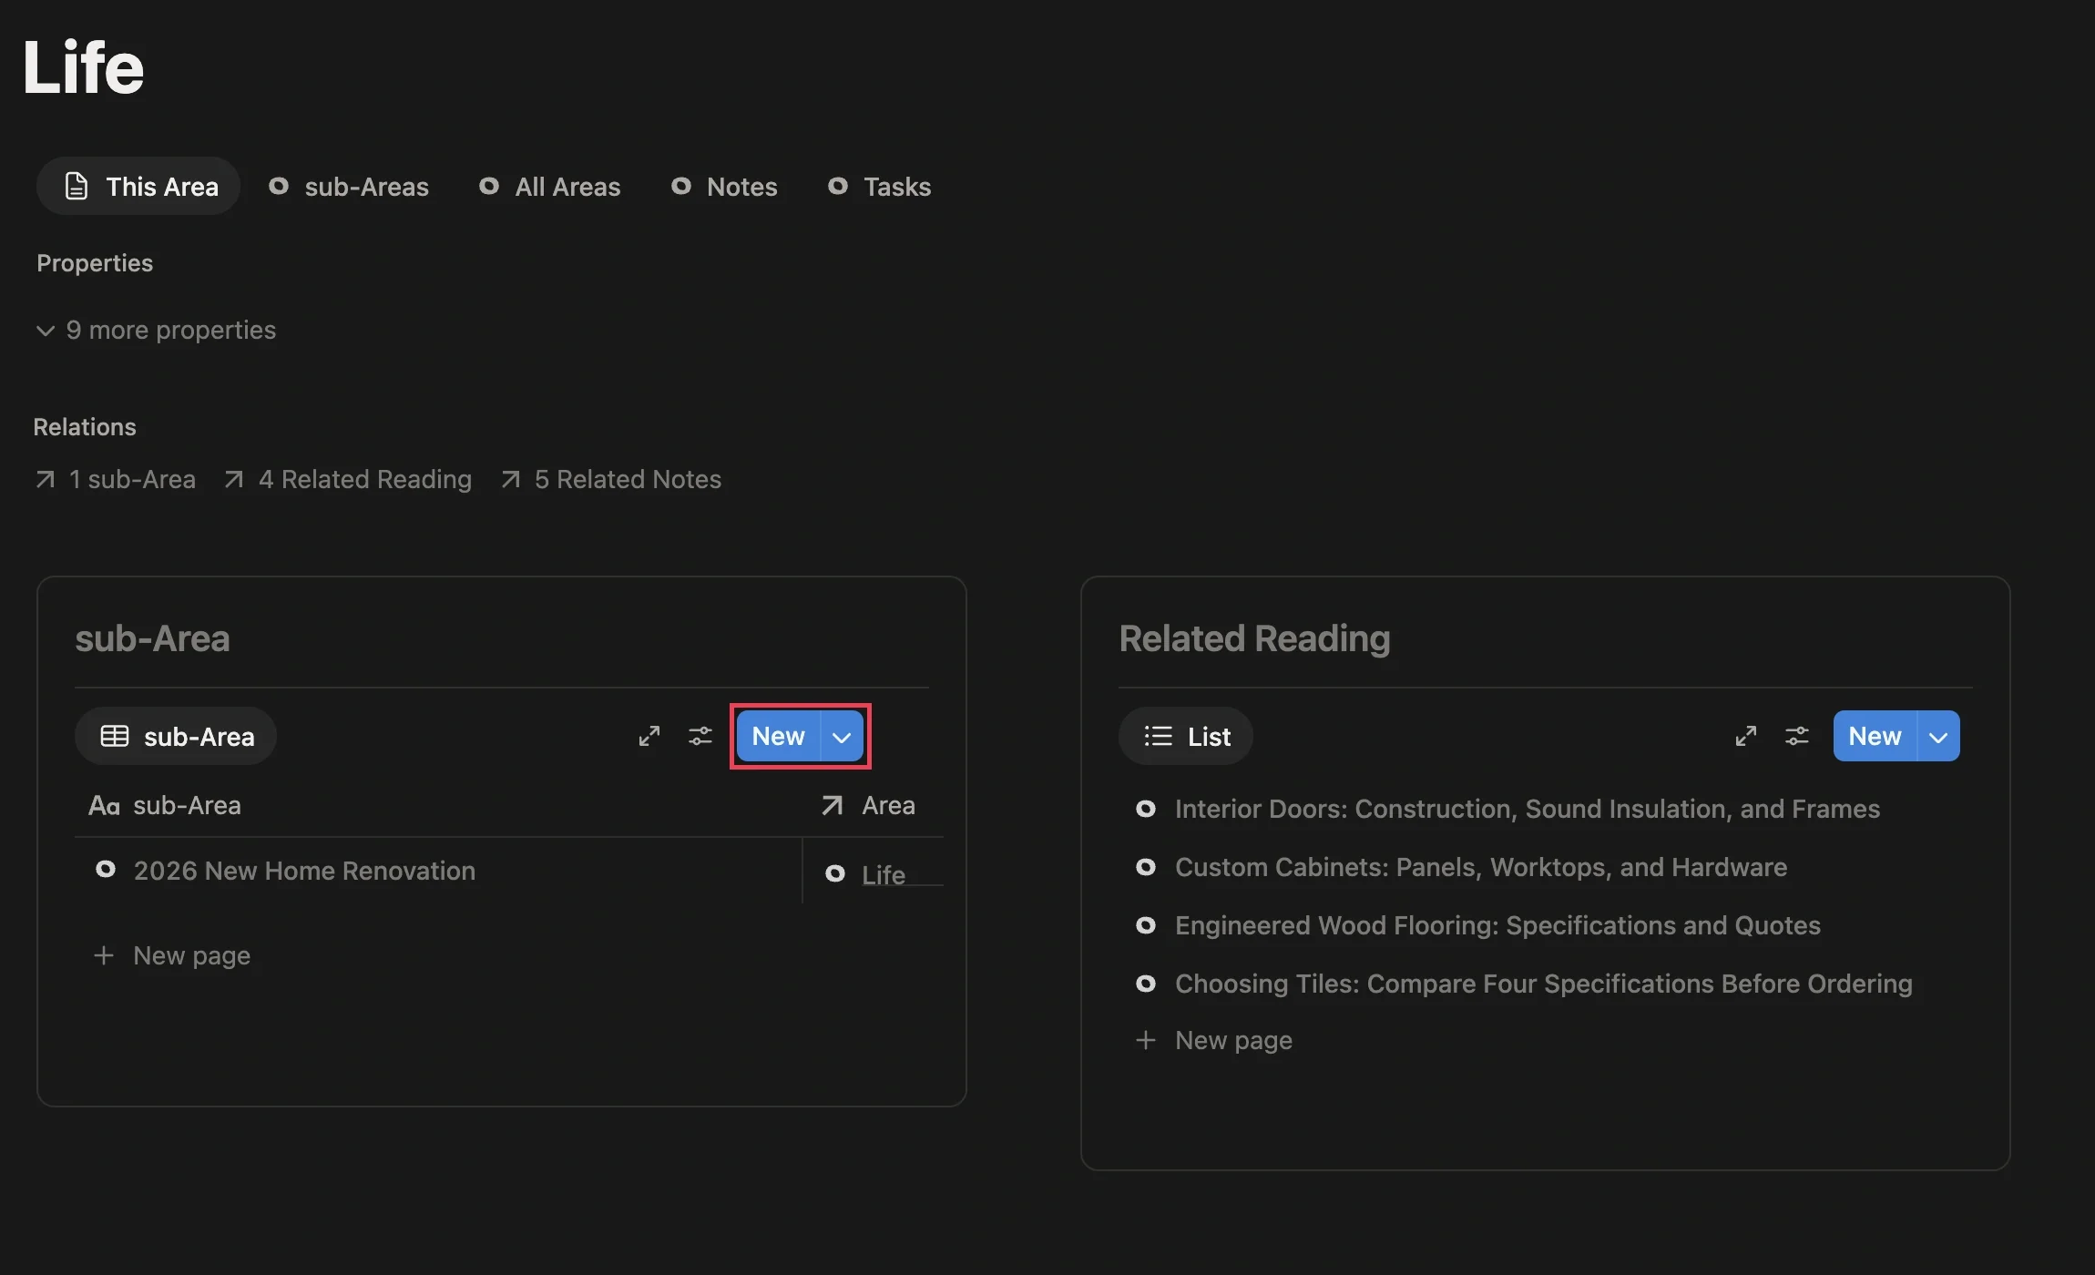This screenshot has height=1275, width=2095.
Task: Click plus icon for new Related Reading page
Action: point(1146,1040)
